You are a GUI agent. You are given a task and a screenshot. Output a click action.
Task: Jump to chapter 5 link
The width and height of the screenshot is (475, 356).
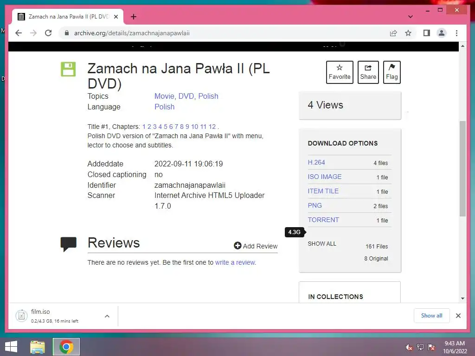pyautogui.click(x=166, y=127)
